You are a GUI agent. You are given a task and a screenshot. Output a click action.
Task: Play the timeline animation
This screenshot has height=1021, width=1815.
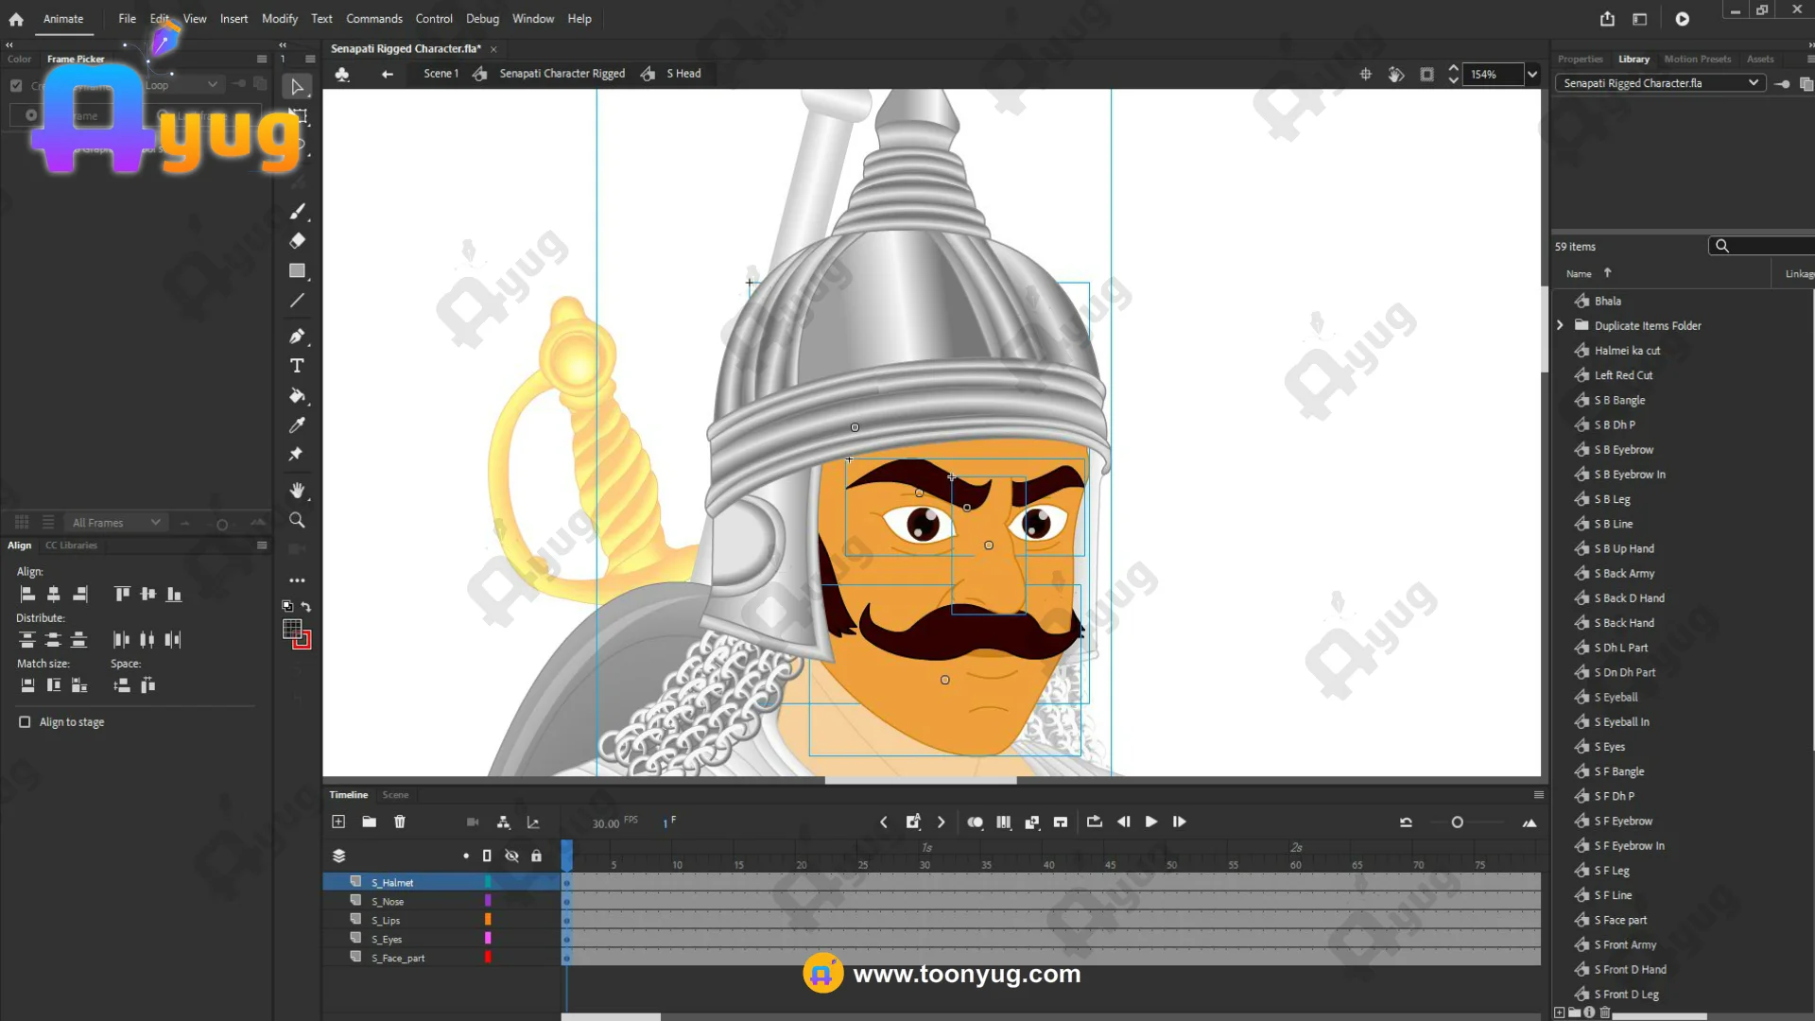pyautogui.click(x=1150, y=822)
